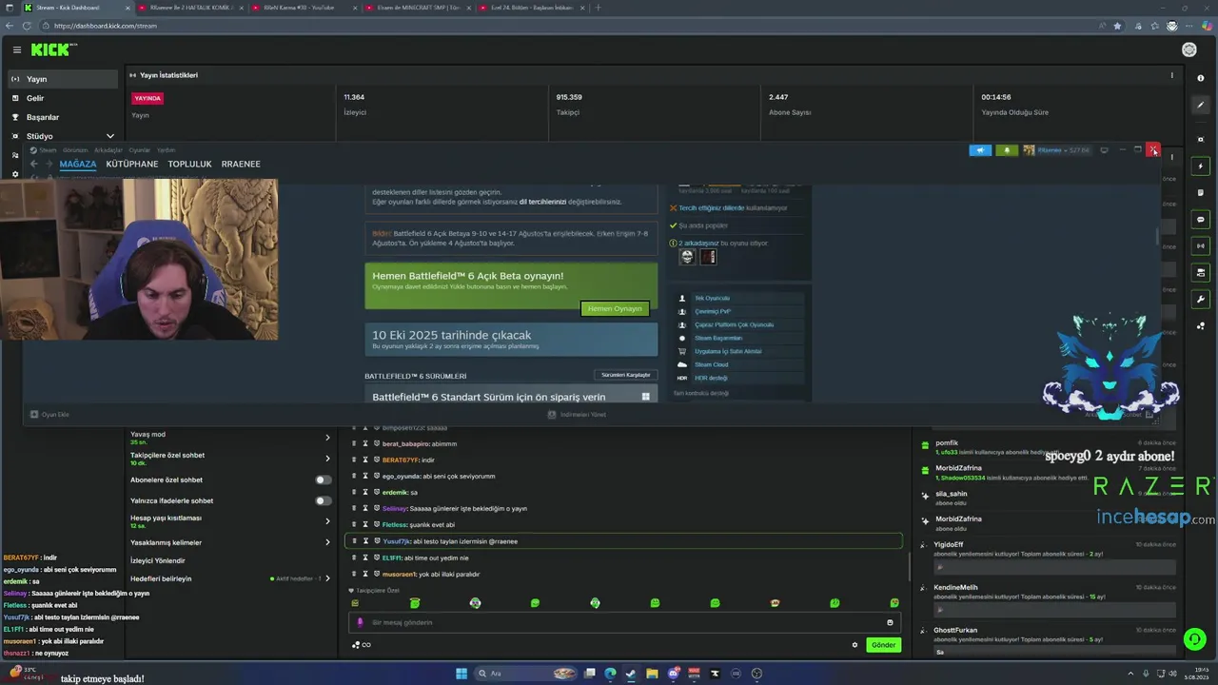The image size is (1218, 685).
Task: Open the Çevrimiçi PvP feature link
Action: (712, 311)
